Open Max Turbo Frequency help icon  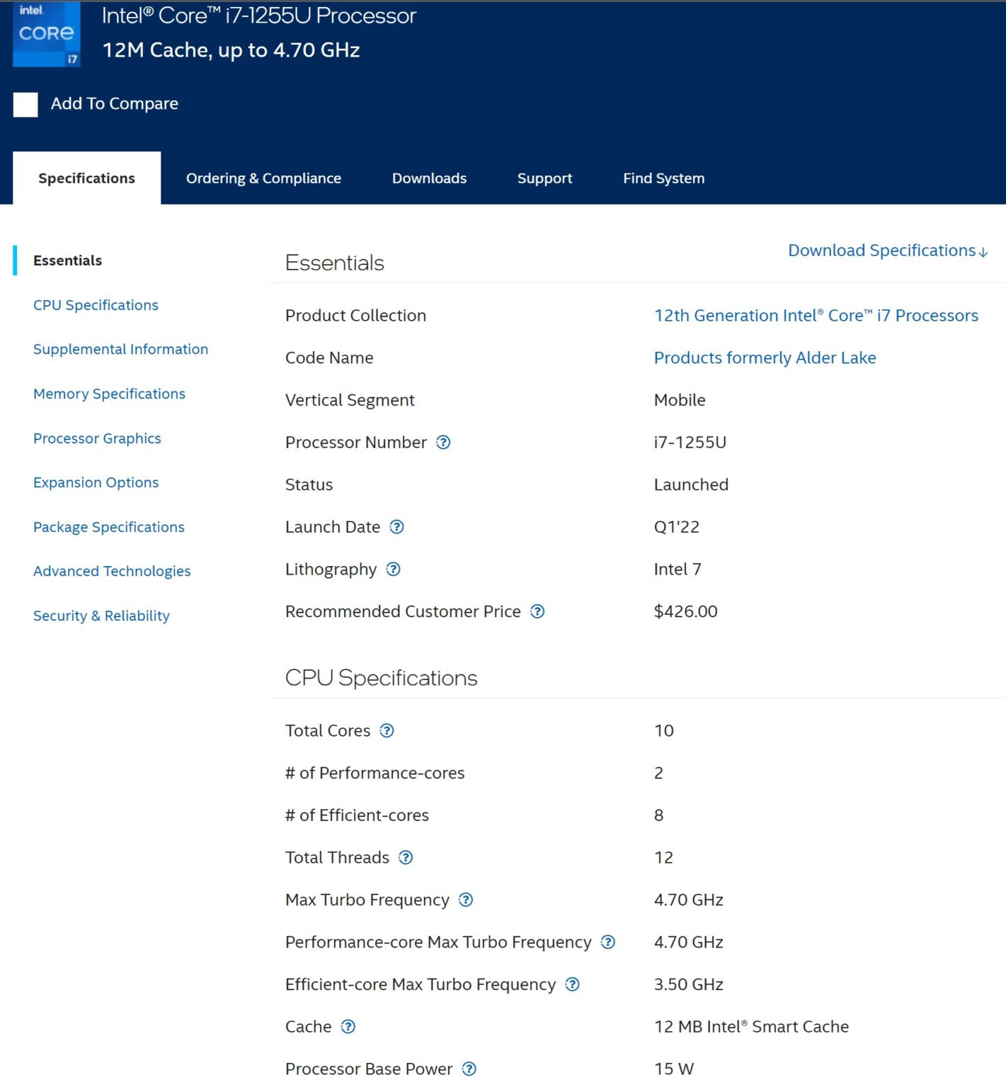pos(466,899)
